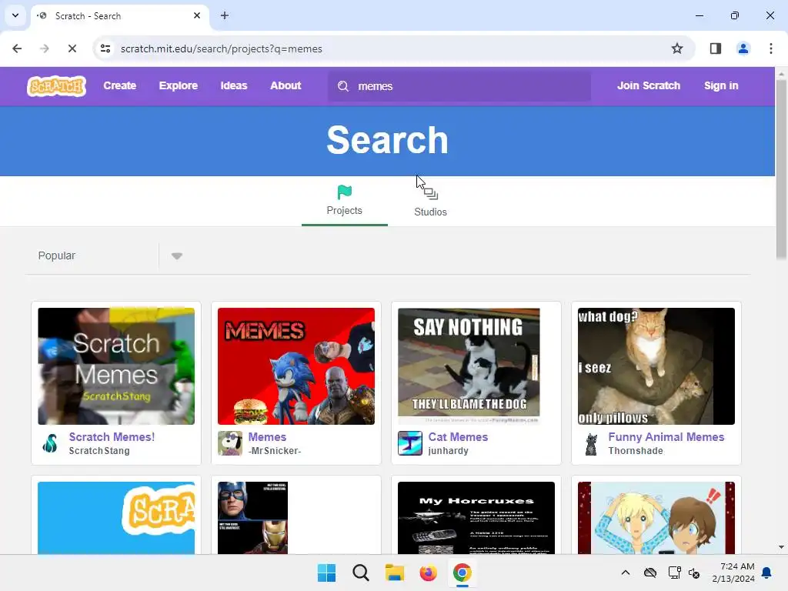Switch to the Projects tab
Image resolution: width=788 pixels, height=591 pixels.
(x=345, y=201)
